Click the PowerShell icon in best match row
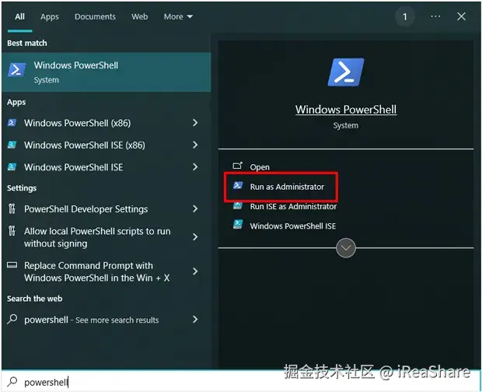 click(16, 70)
